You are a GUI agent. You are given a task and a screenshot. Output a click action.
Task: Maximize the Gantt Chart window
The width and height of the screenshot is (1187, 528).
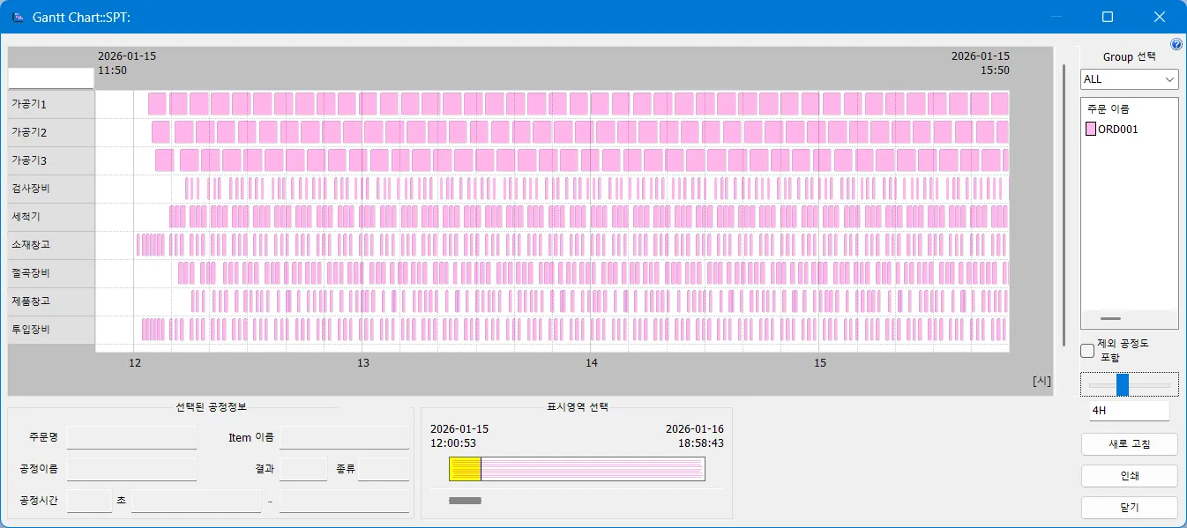(1108, 17)
